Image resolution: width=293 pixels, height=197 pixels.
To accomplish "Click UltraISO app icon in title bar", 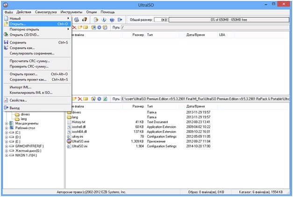I will [x=6, y=5].
